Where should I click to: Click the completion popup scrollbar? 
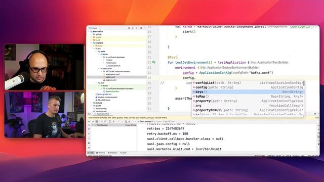click(x=304, y=84)
